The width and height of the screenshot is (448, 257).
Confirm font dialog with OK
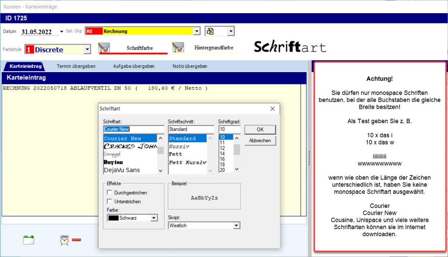click(x=260, y=130)
